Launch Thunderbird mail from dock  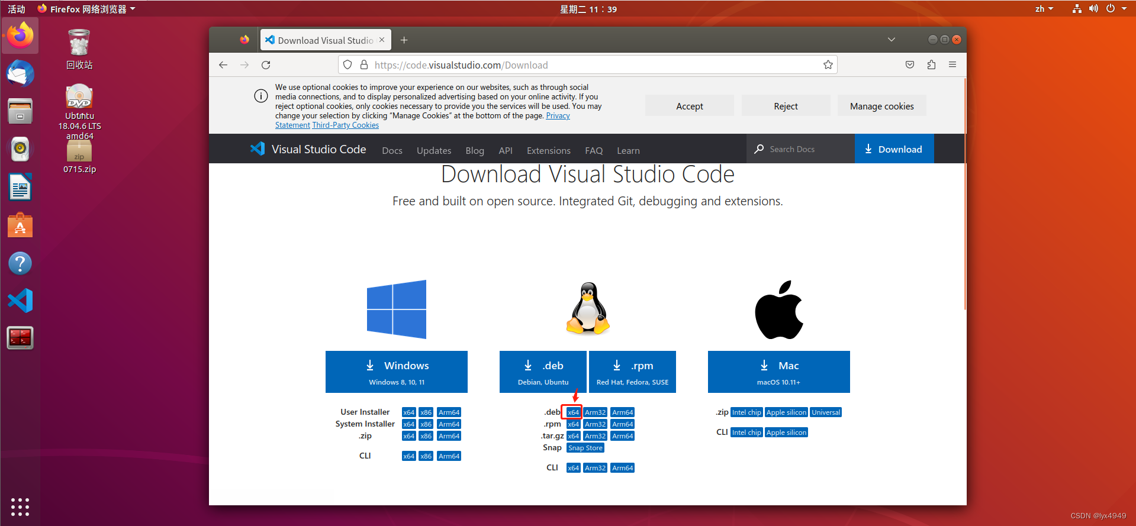(x=20, y=74)
